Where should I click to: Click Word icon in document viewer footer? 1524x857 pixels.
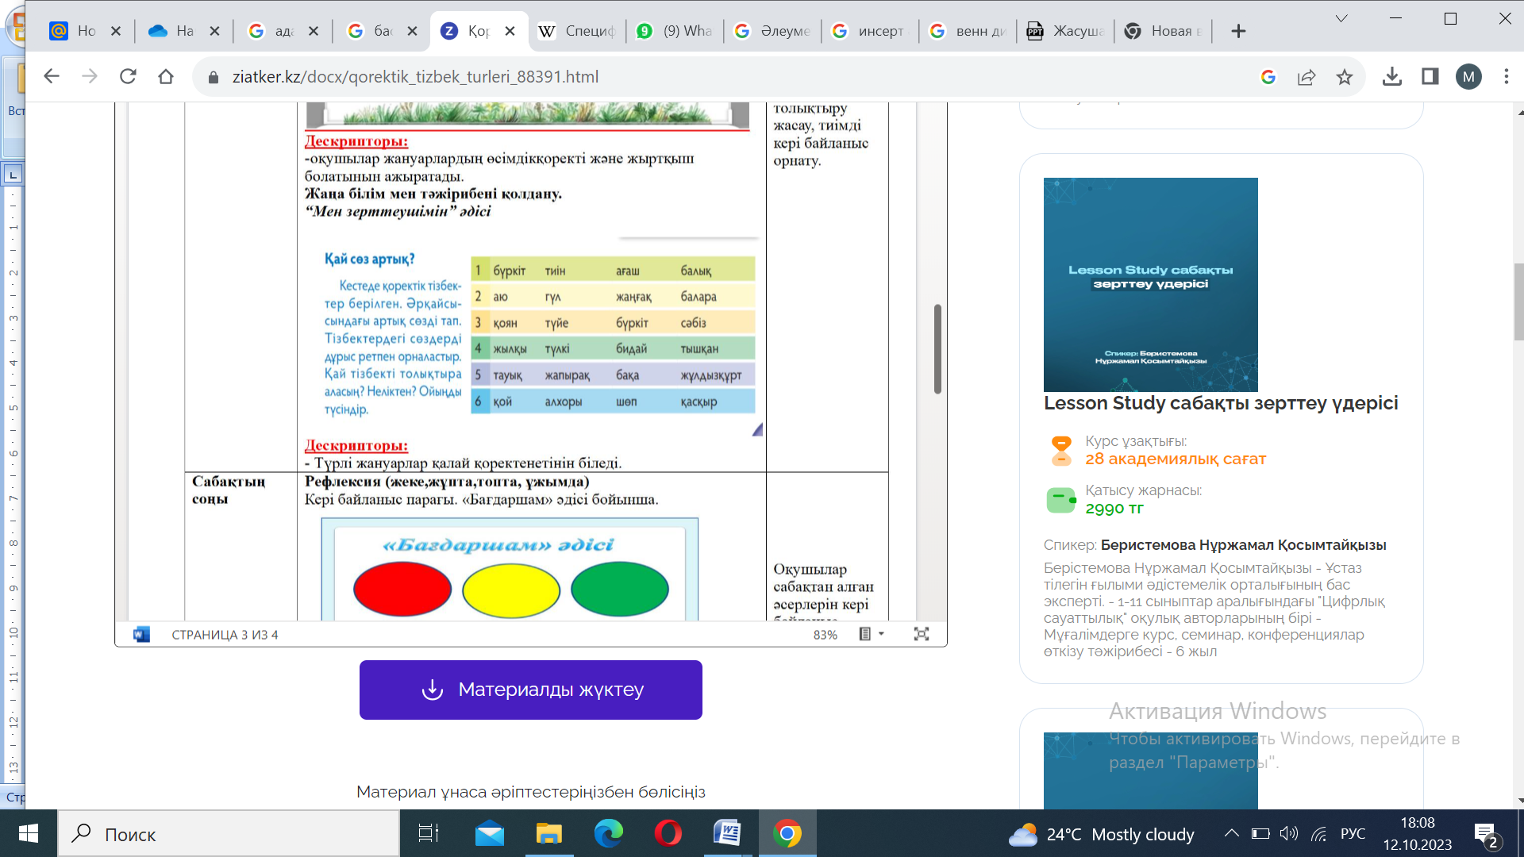pyautogui.click(x=142, y=634)
